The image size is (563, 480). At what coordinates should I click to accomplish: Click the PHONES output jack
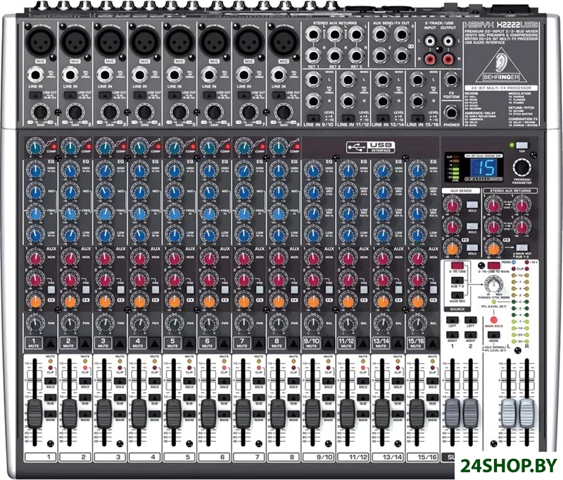pyautogui.click(x=451, y=113)
